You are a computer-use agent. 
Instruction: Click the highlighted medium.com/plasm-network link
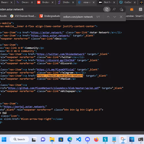click(x=60, y=76)
